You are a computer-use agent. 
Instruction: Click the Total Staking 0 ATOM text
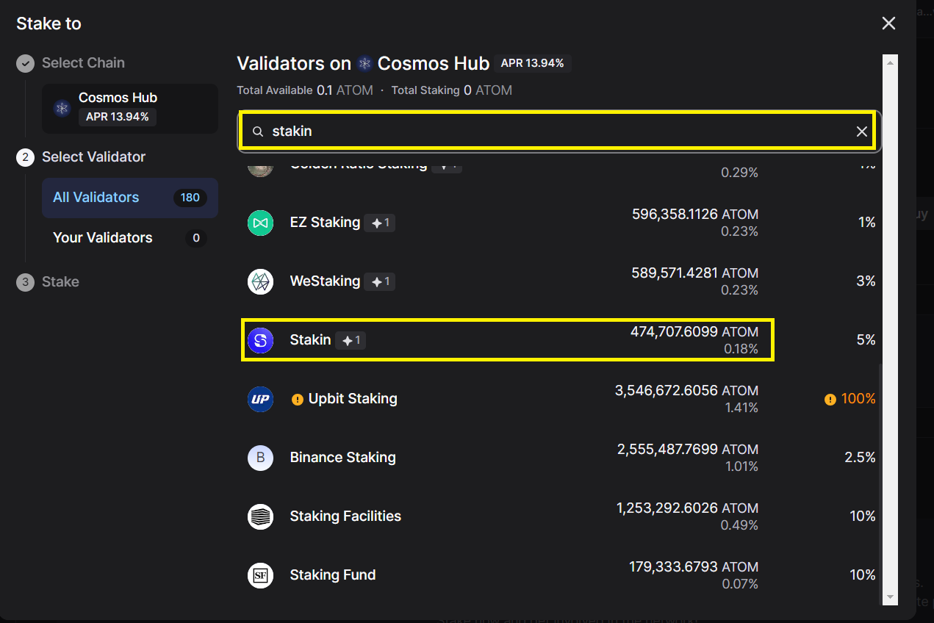tap(452, 90)
